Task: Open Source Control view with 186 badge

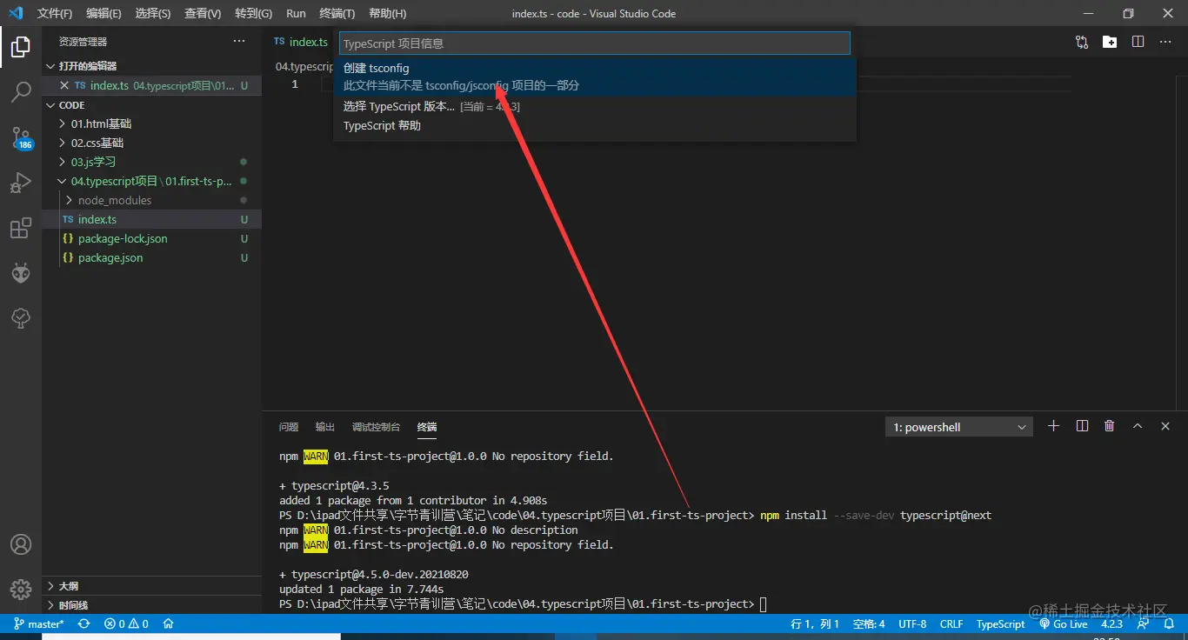Action: tap(21, 137)
